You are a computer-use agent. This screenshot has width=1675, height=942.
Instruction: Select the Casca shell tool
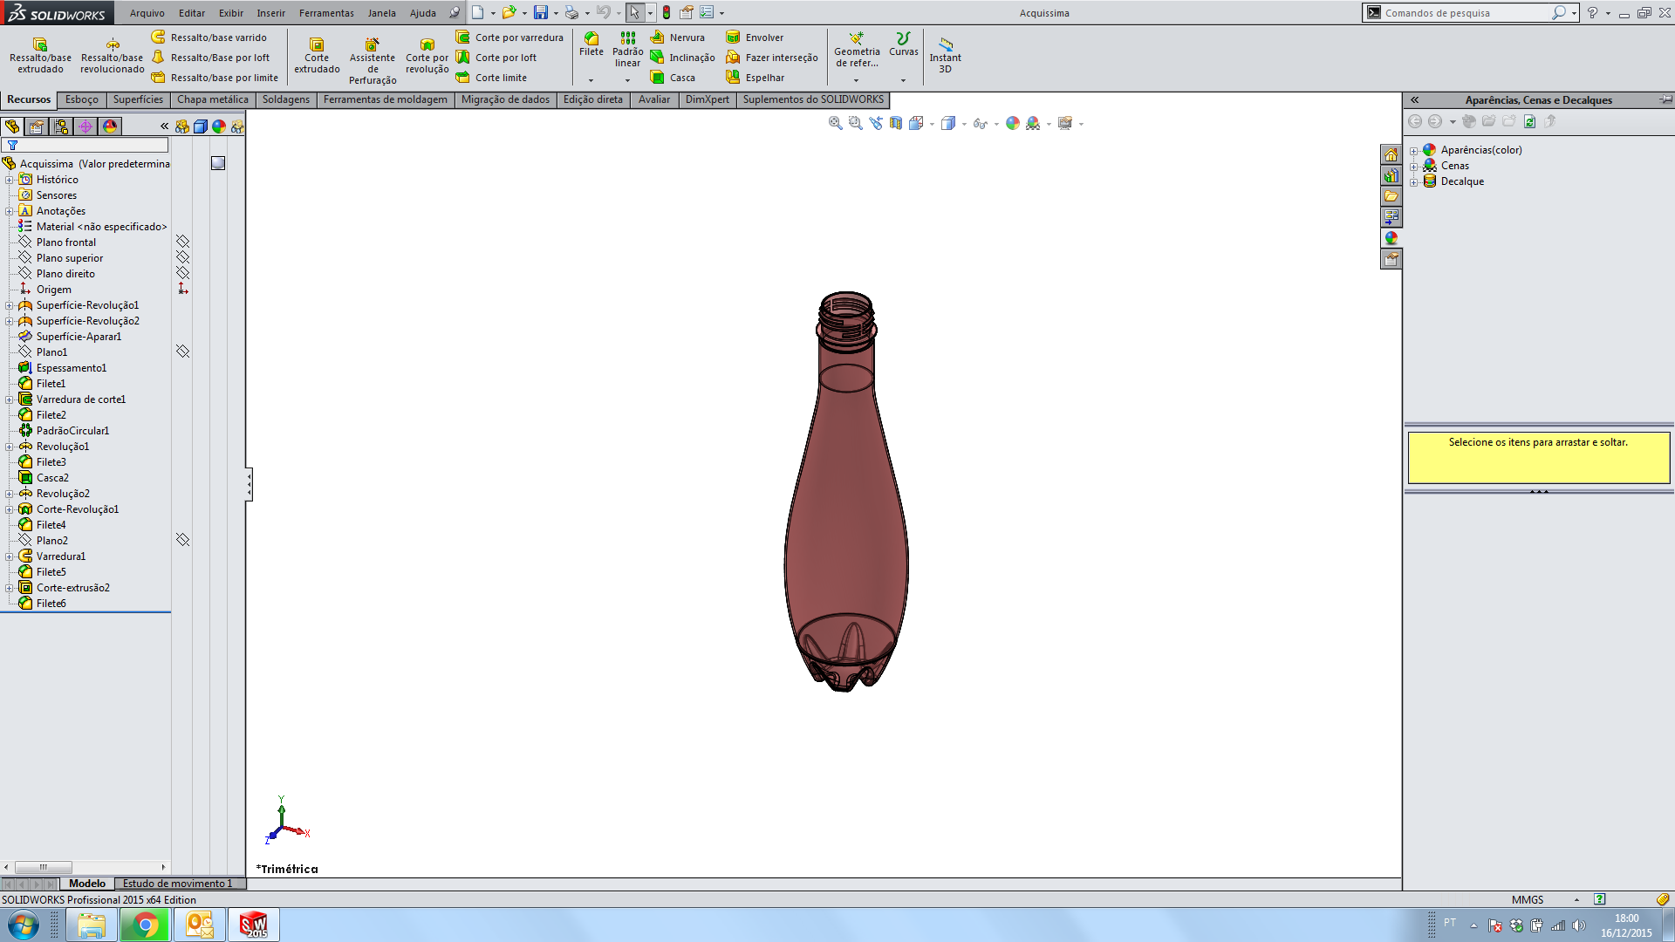pyautogui.click(x=682, y=78)
